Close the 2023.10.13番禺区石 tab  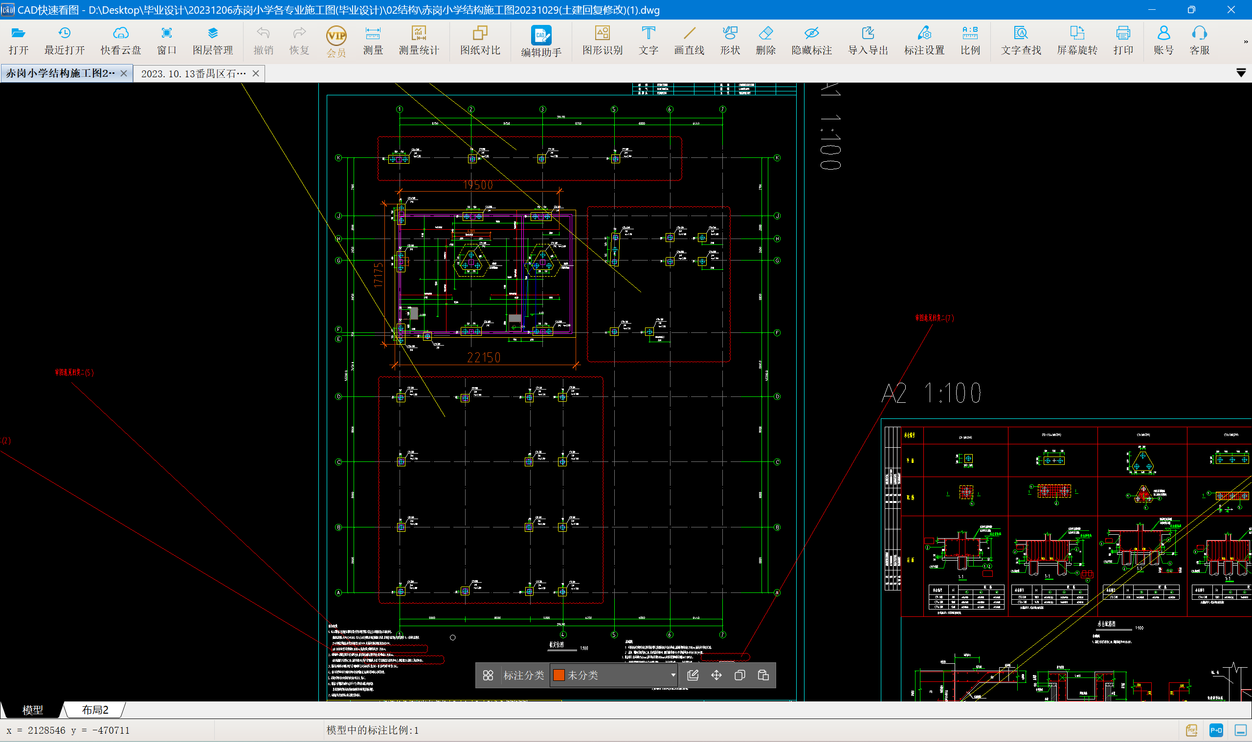tap(256, 73)
